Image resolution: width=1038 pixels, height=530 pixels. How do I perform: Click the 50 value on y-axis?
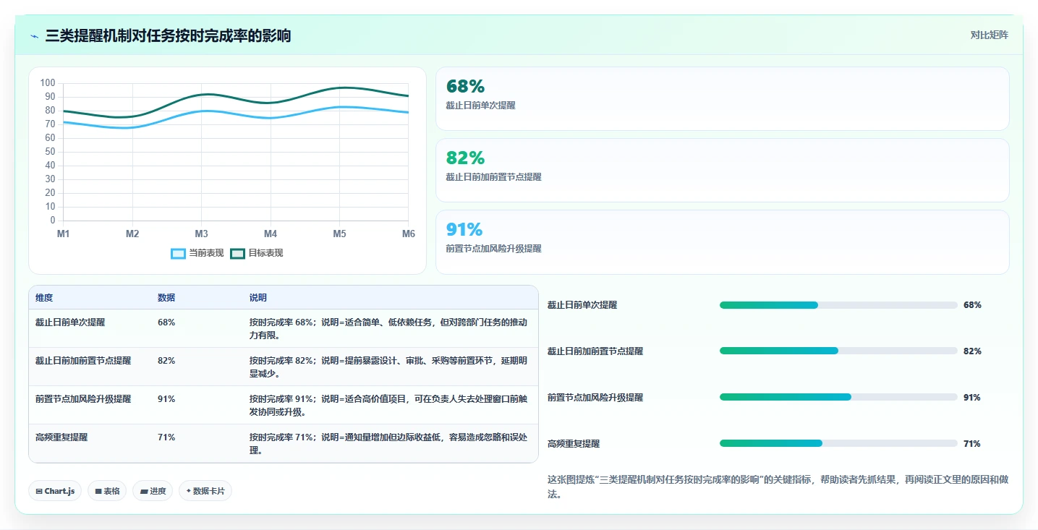(50, 152)
